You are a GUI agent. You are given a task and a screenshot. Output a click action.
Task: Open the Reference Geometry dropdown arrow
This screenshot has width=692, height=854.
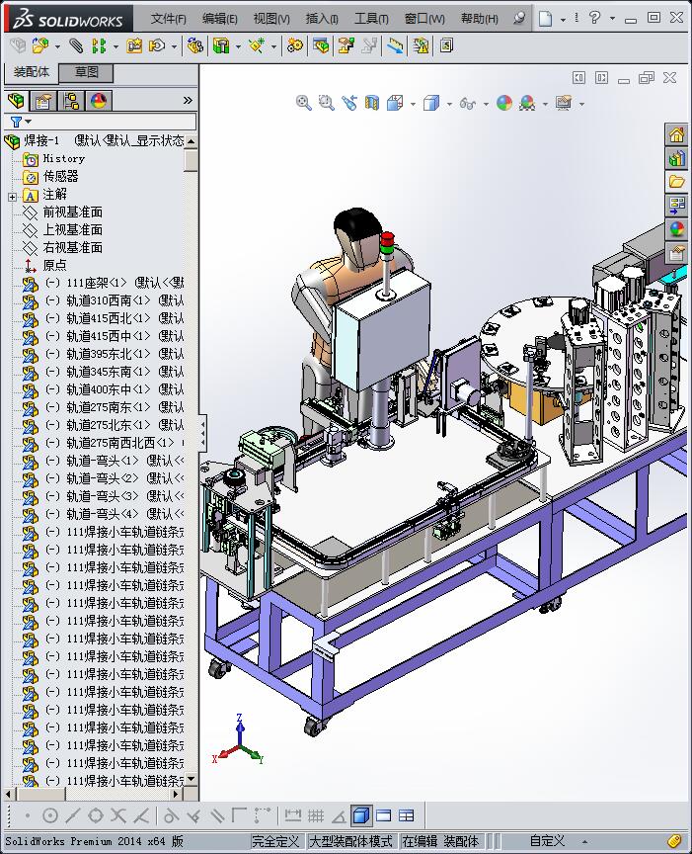[x=273, y=46]
